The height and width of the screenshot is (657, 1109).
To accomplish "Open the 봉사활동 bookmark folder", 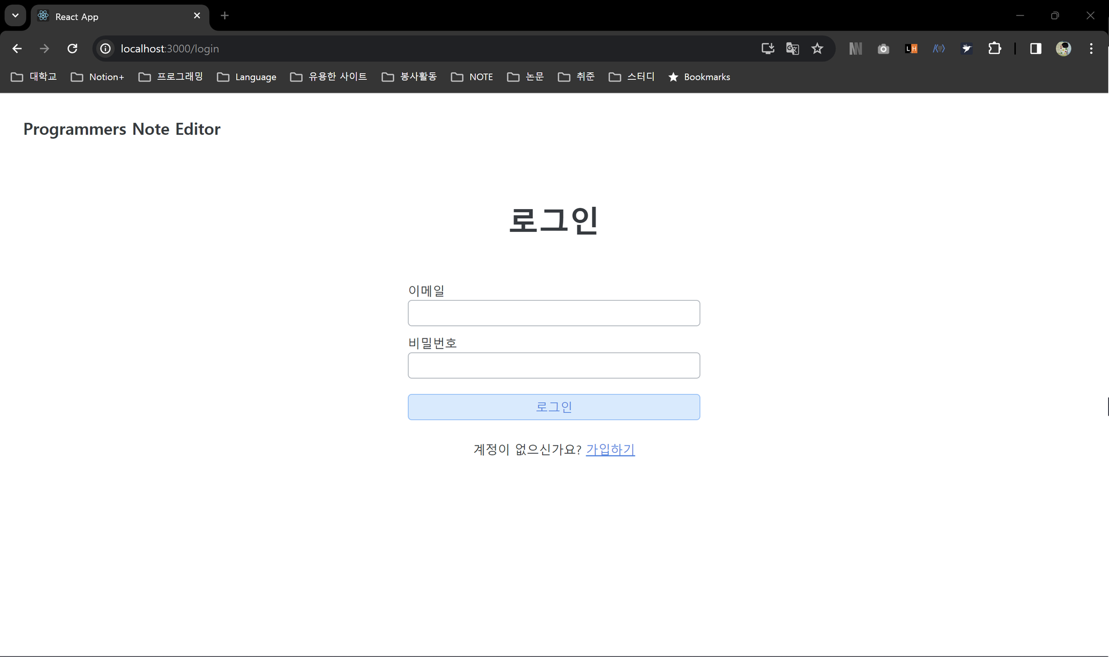I will [x=409, y=77].
